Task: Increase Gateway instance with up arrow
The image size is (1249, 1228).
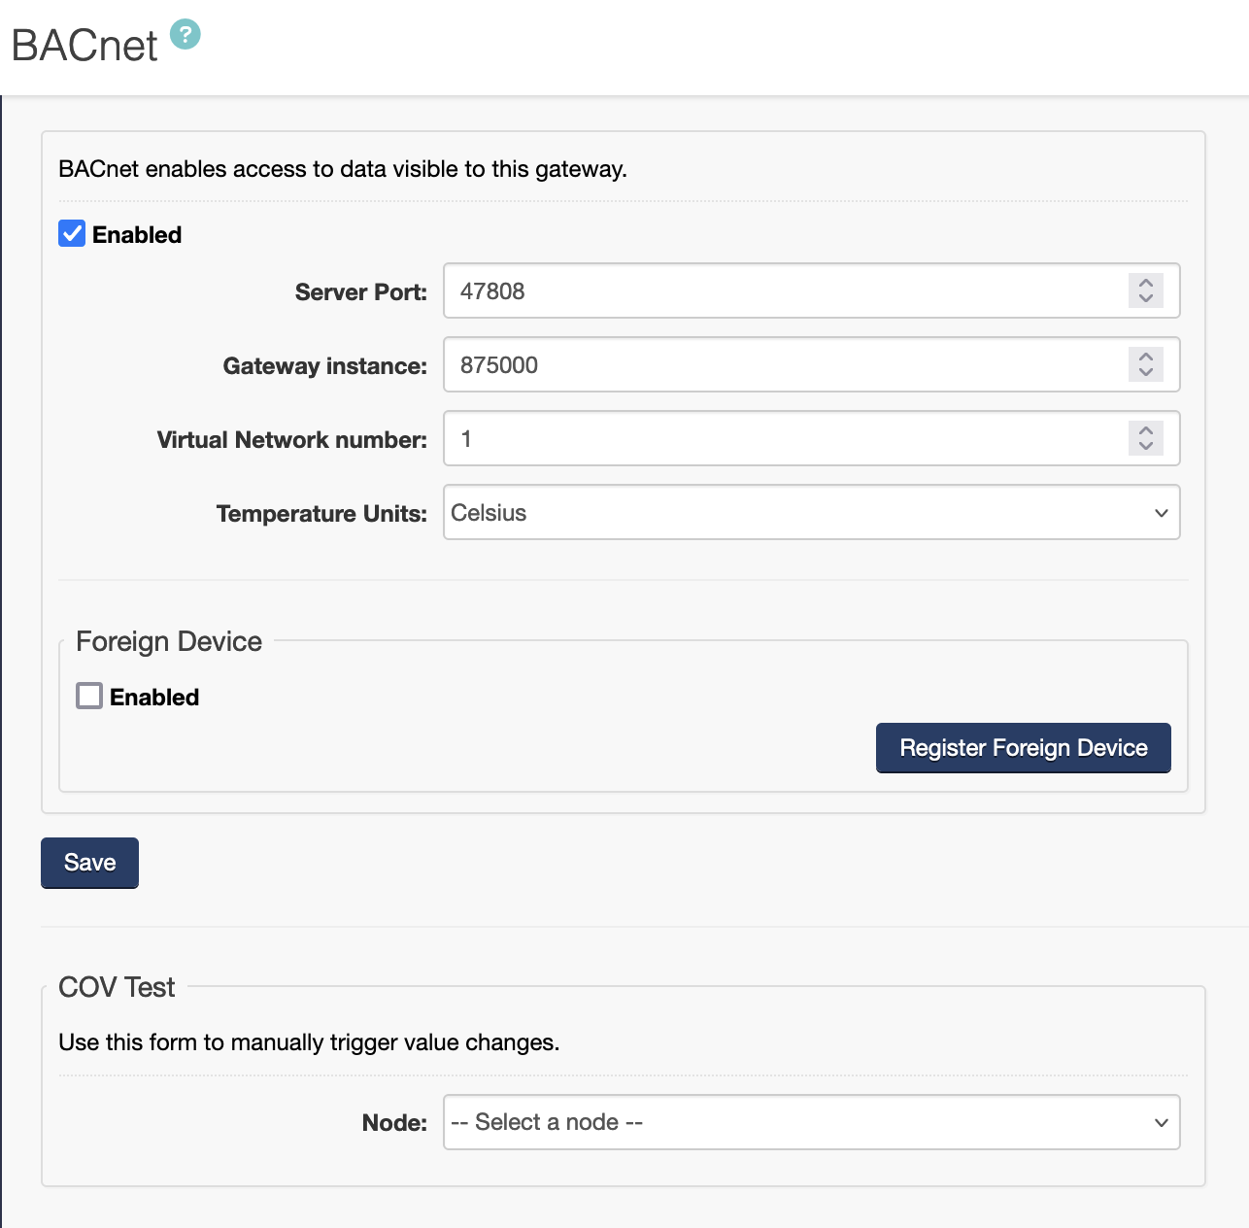Action: tap(1146, 357)
